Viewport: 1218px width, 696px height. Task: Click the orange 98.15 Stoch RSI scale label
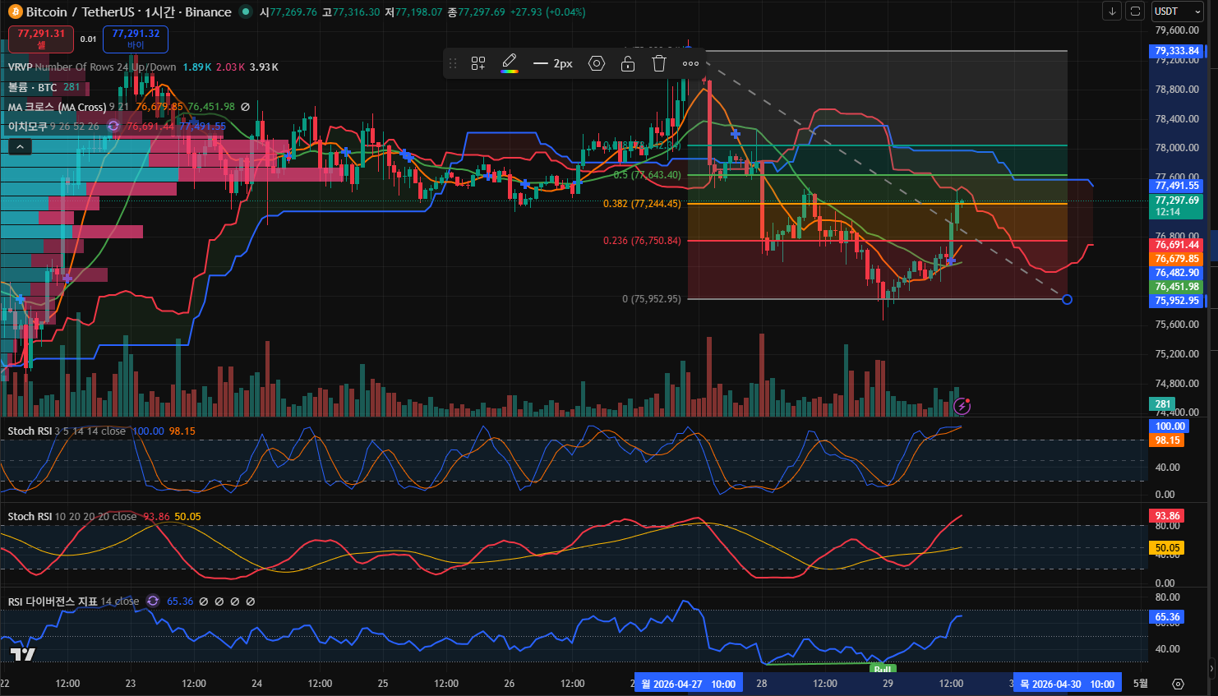(x=1167, y=440)
